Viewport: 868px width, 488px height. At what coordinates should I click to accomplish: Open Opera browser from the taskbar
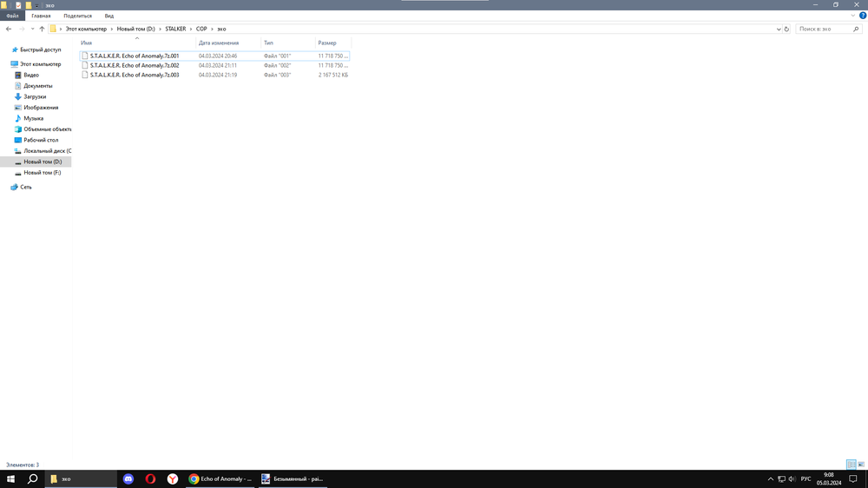(x=150, y=478)
